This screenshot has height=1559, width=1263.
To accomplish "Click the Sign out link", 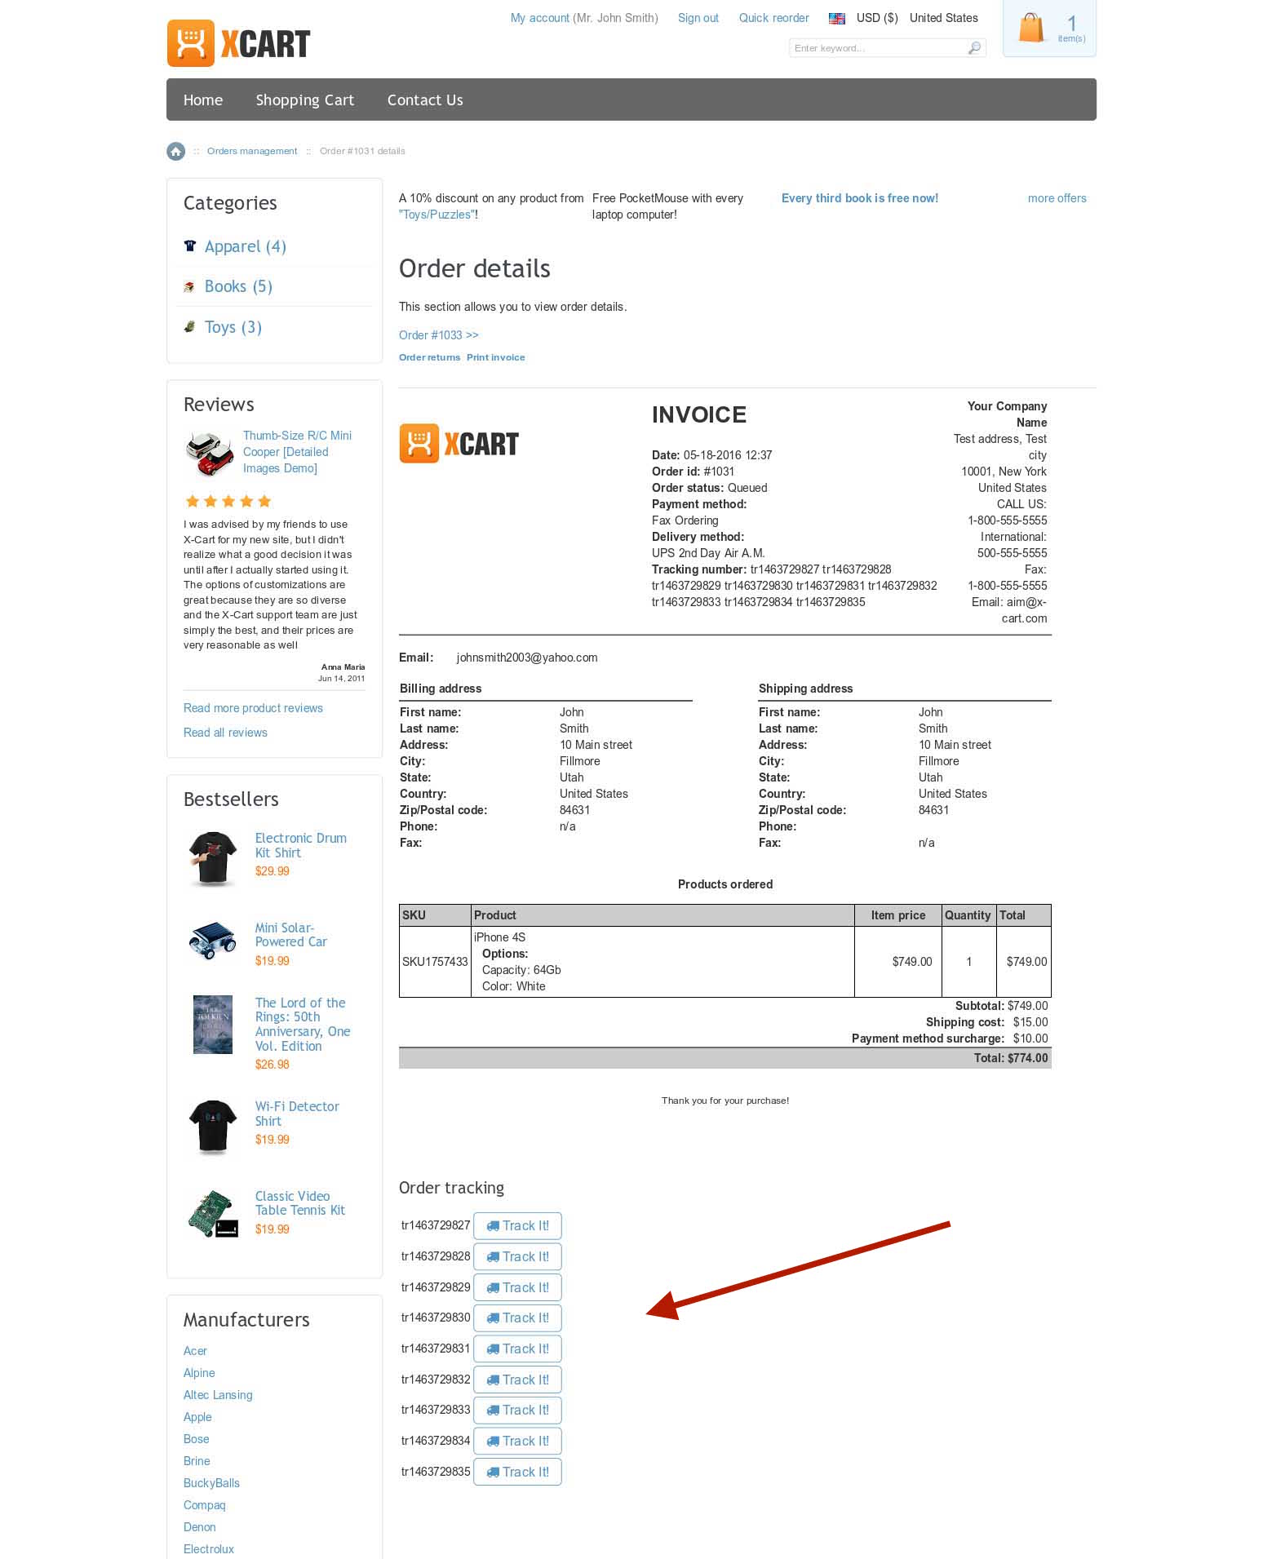I will pyautogui.click(x=698, y=18).
